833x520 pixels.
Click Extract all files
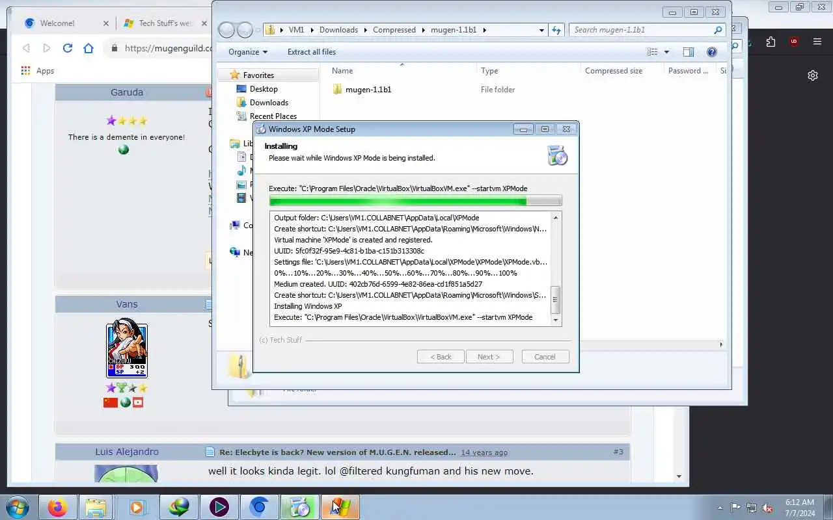[312, 52]
